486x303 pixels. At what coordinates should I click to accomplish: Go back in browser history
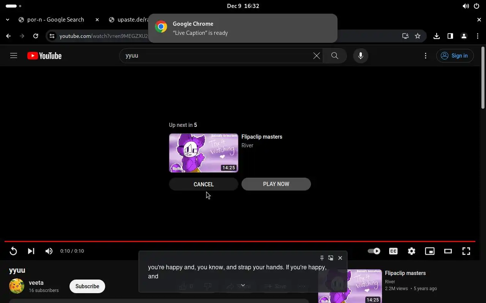pos(8,36)
